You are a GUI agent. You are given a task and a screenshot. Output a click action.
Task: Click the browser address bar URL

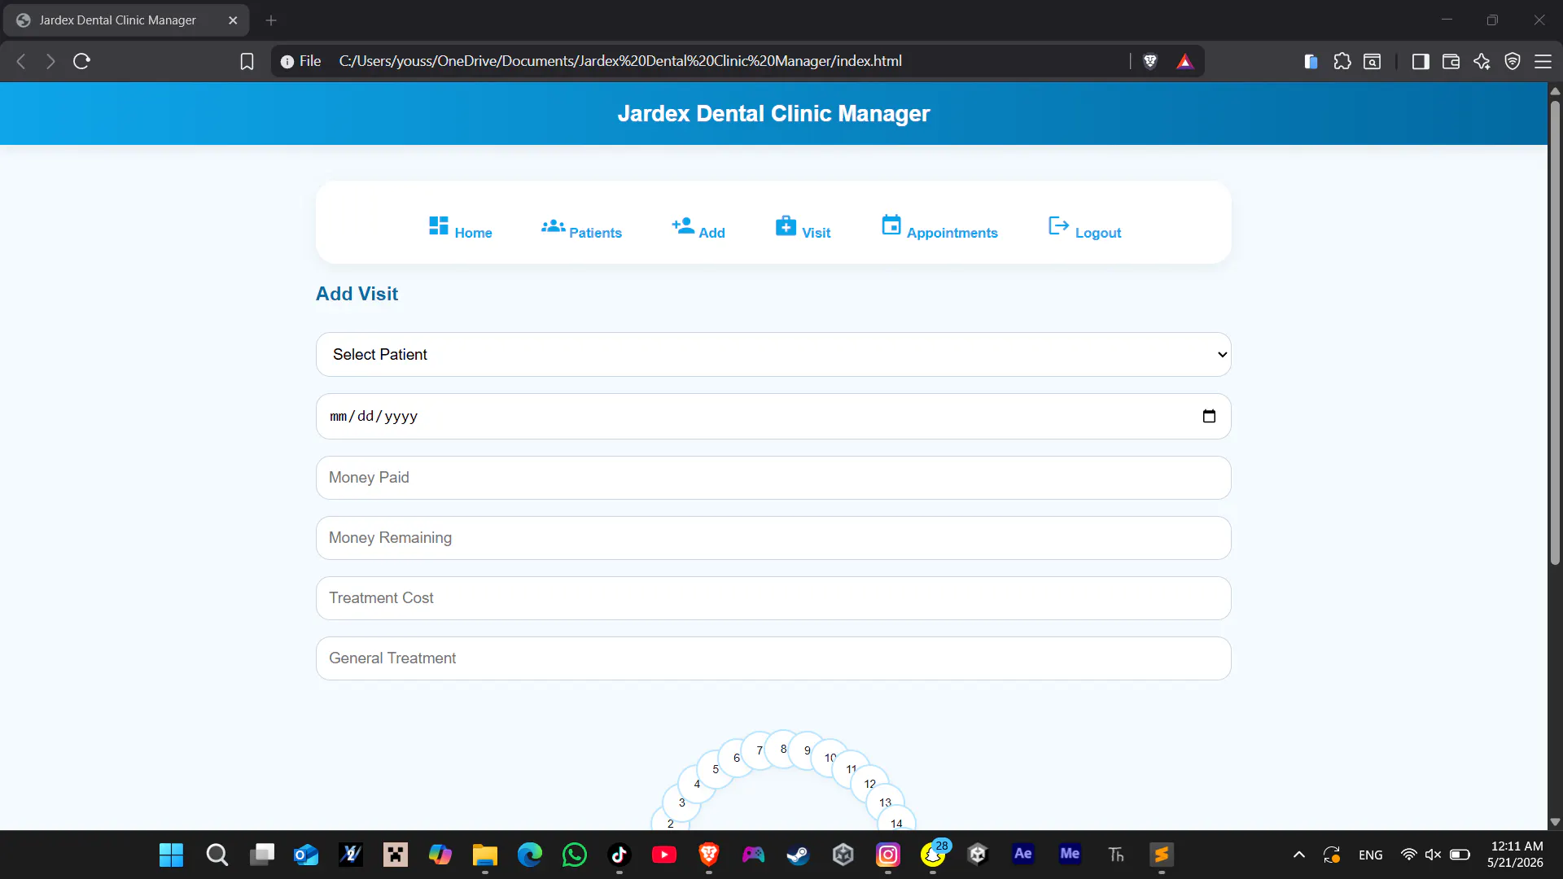coord(620,61)
